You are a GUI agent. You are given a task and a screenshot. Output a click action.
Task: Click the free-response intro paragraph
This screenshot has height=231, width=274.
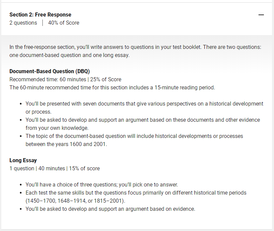click(135, 51)
